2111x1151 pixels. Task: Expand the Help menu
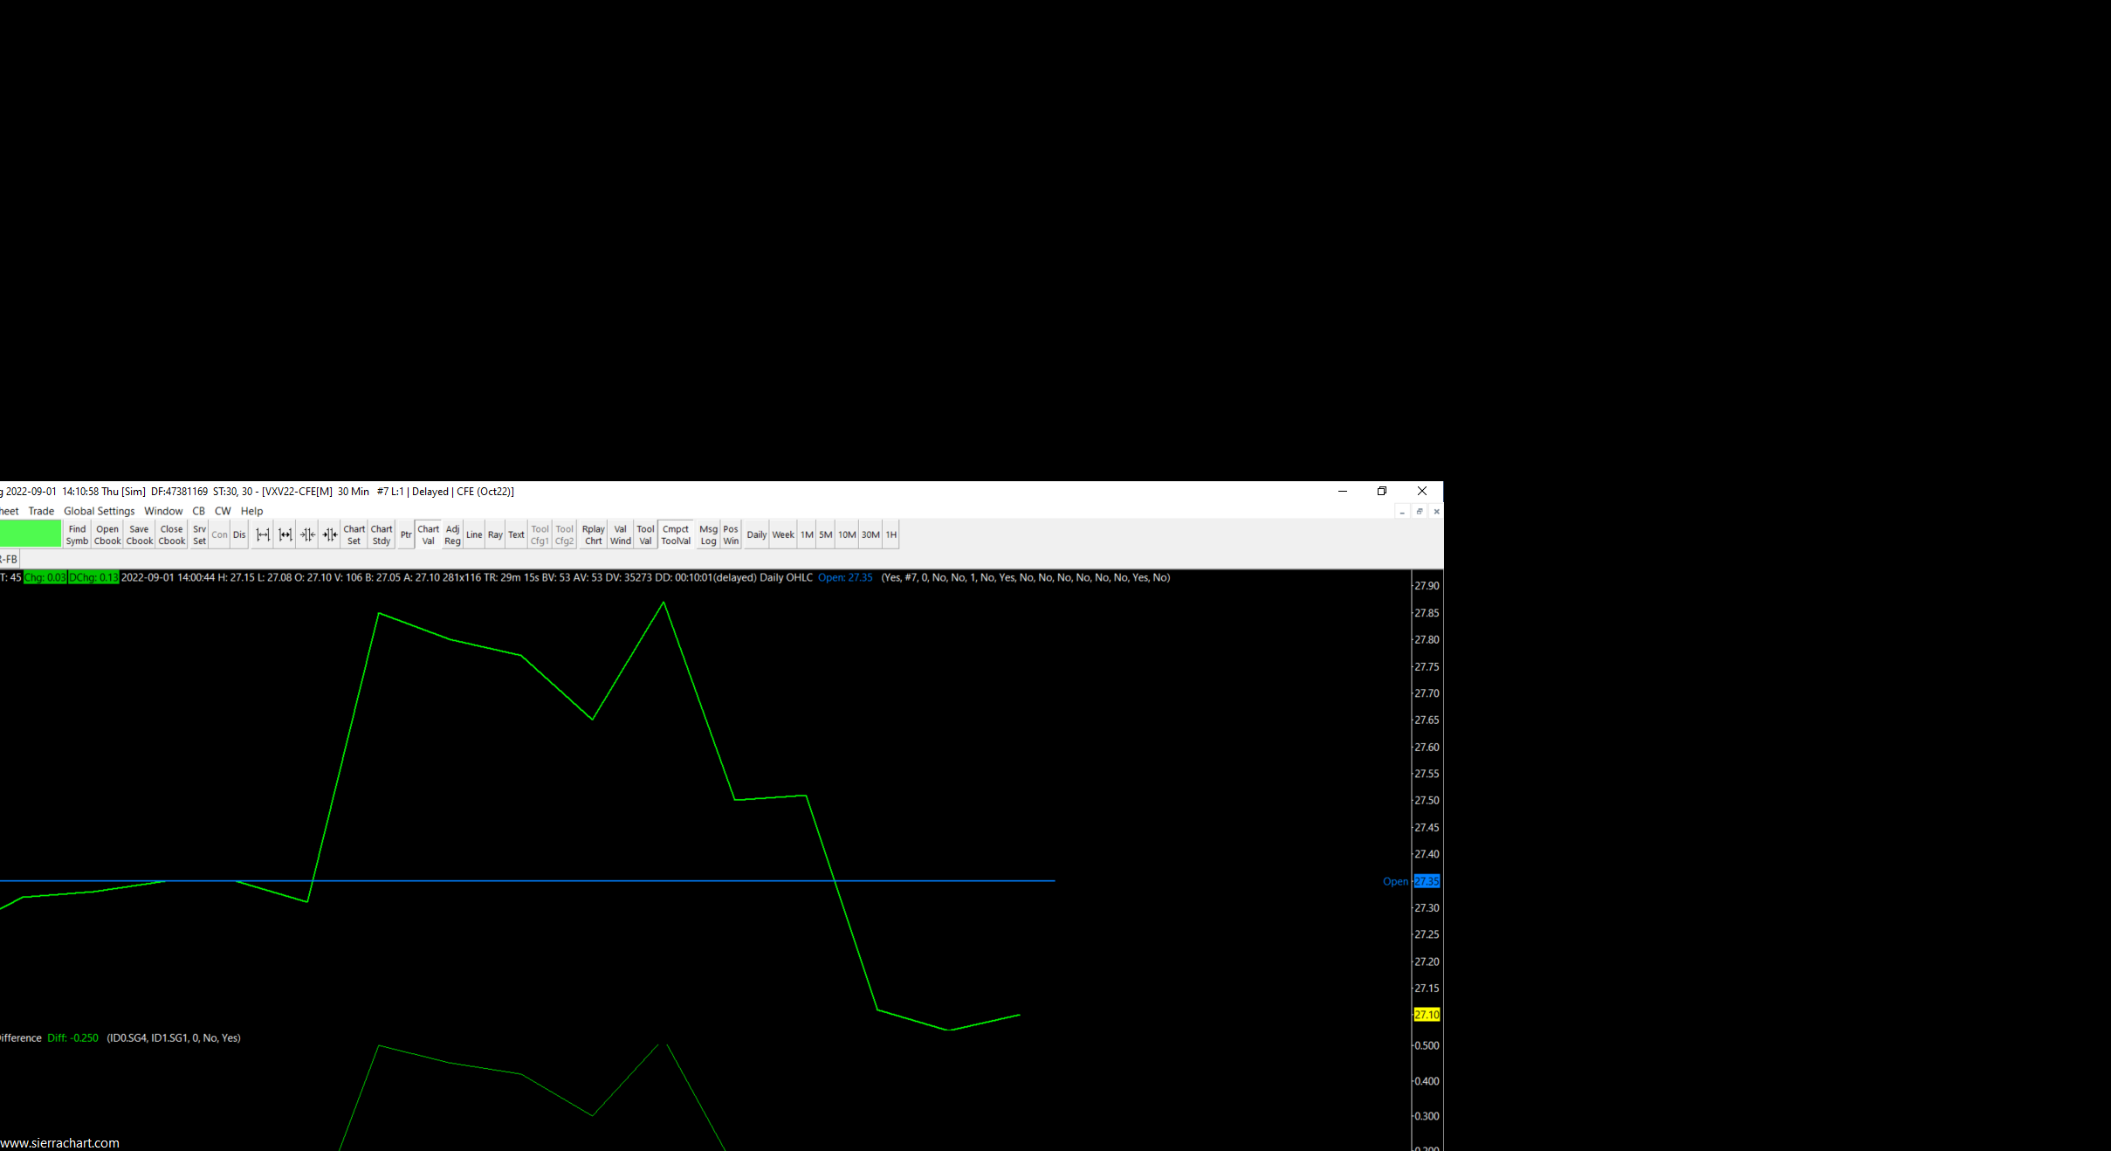pyautogui.click(x=251, y=512)
